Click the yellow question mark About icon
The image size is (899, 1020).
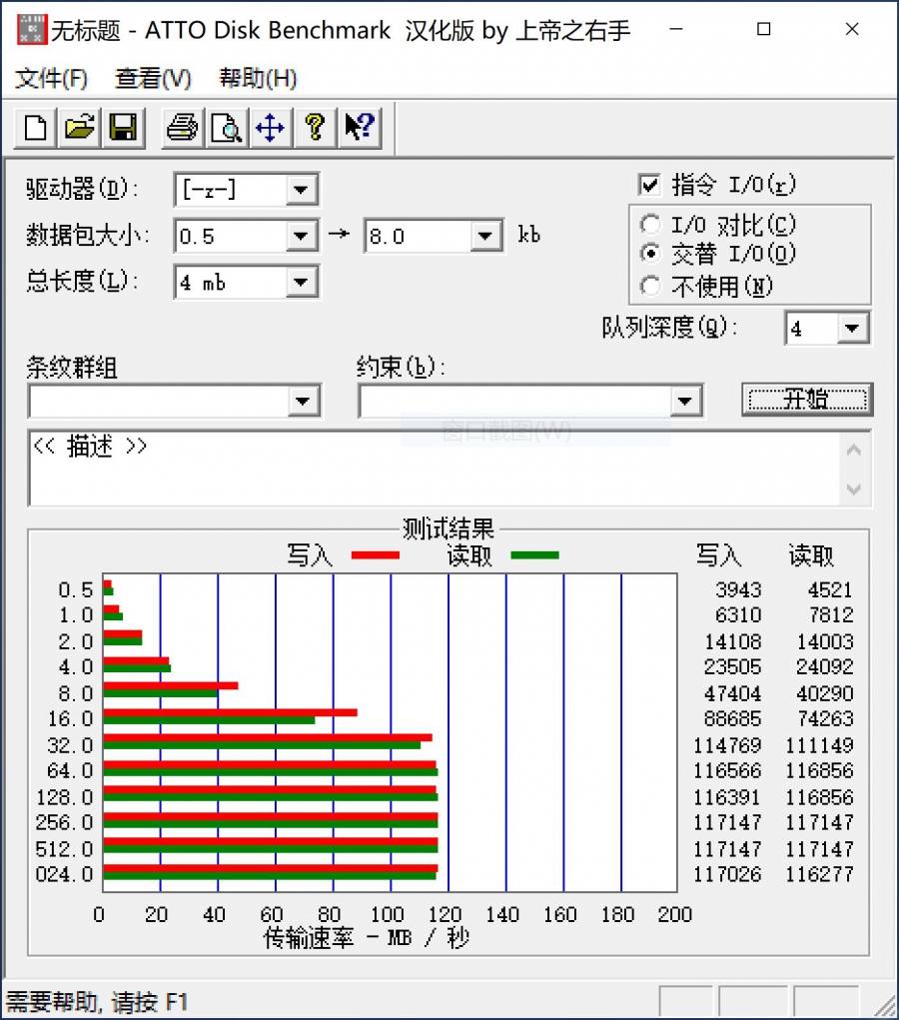pyautogui.click(x=315, y=128)
